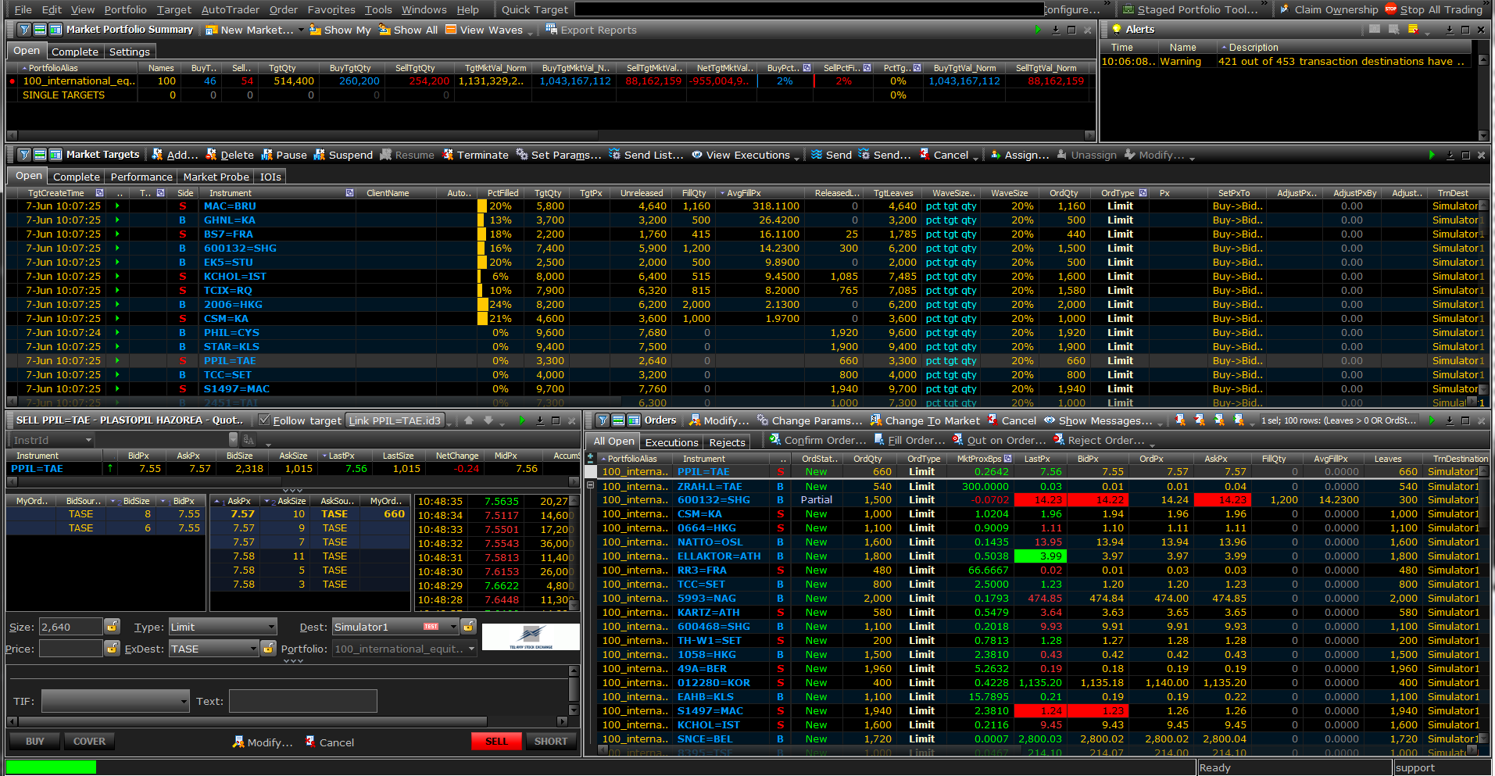The height and width of the screenshot is (776, 1495).
Task: Click the Show My toolbar button
Action: click(340, 30)
